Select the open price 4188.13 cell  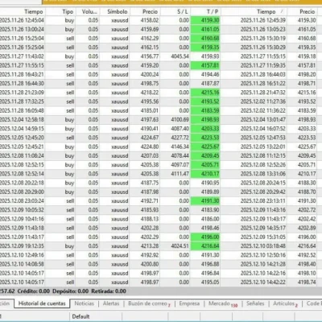[x=150, y=219]
